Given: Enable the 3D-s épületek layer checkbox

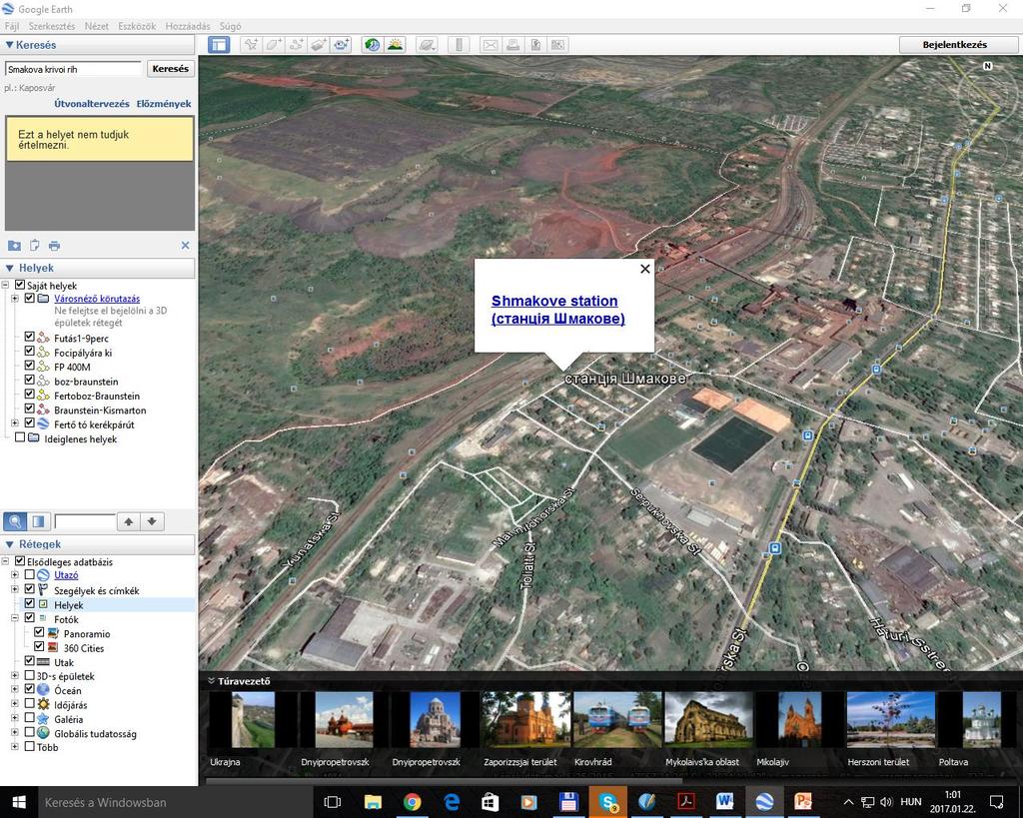Looking at the screenshot, I should click(x=29, y=676).
